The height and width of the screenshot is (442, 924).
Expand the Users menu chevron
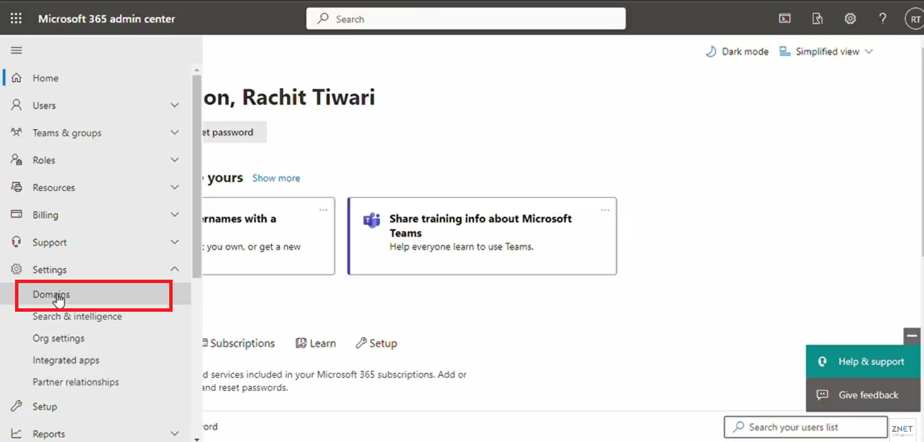point(175,106)
